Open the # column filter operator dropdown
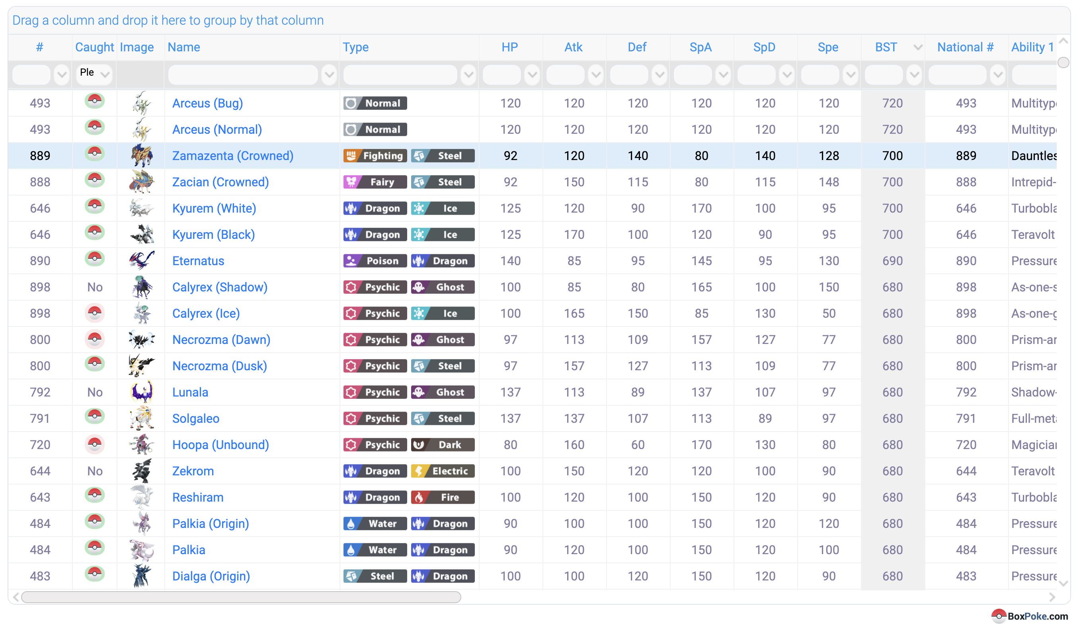Viewport: 1079px width, 631px height. [62, 74]
